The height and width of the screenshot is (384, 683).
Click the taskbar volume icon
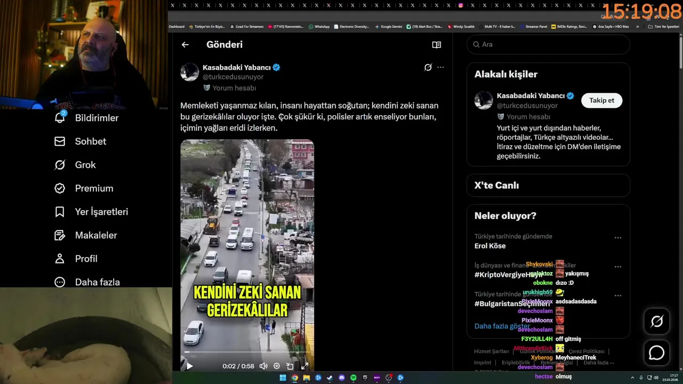656,378
